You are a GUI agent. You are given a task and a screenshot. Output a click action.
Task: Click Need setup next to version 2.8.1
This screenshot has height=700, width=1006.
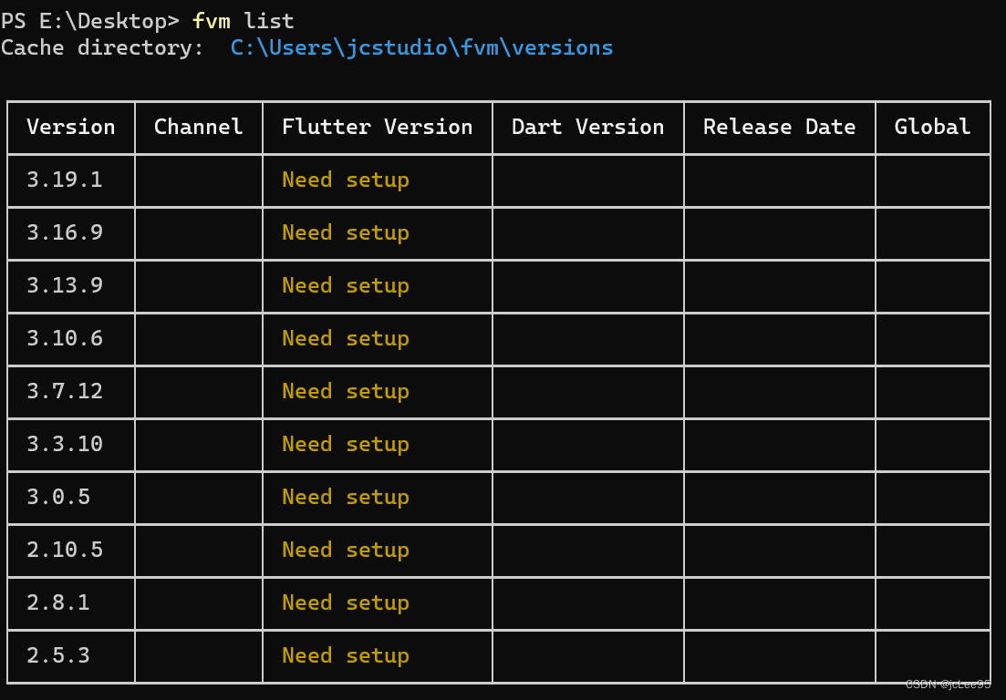[x=345, y=602]
